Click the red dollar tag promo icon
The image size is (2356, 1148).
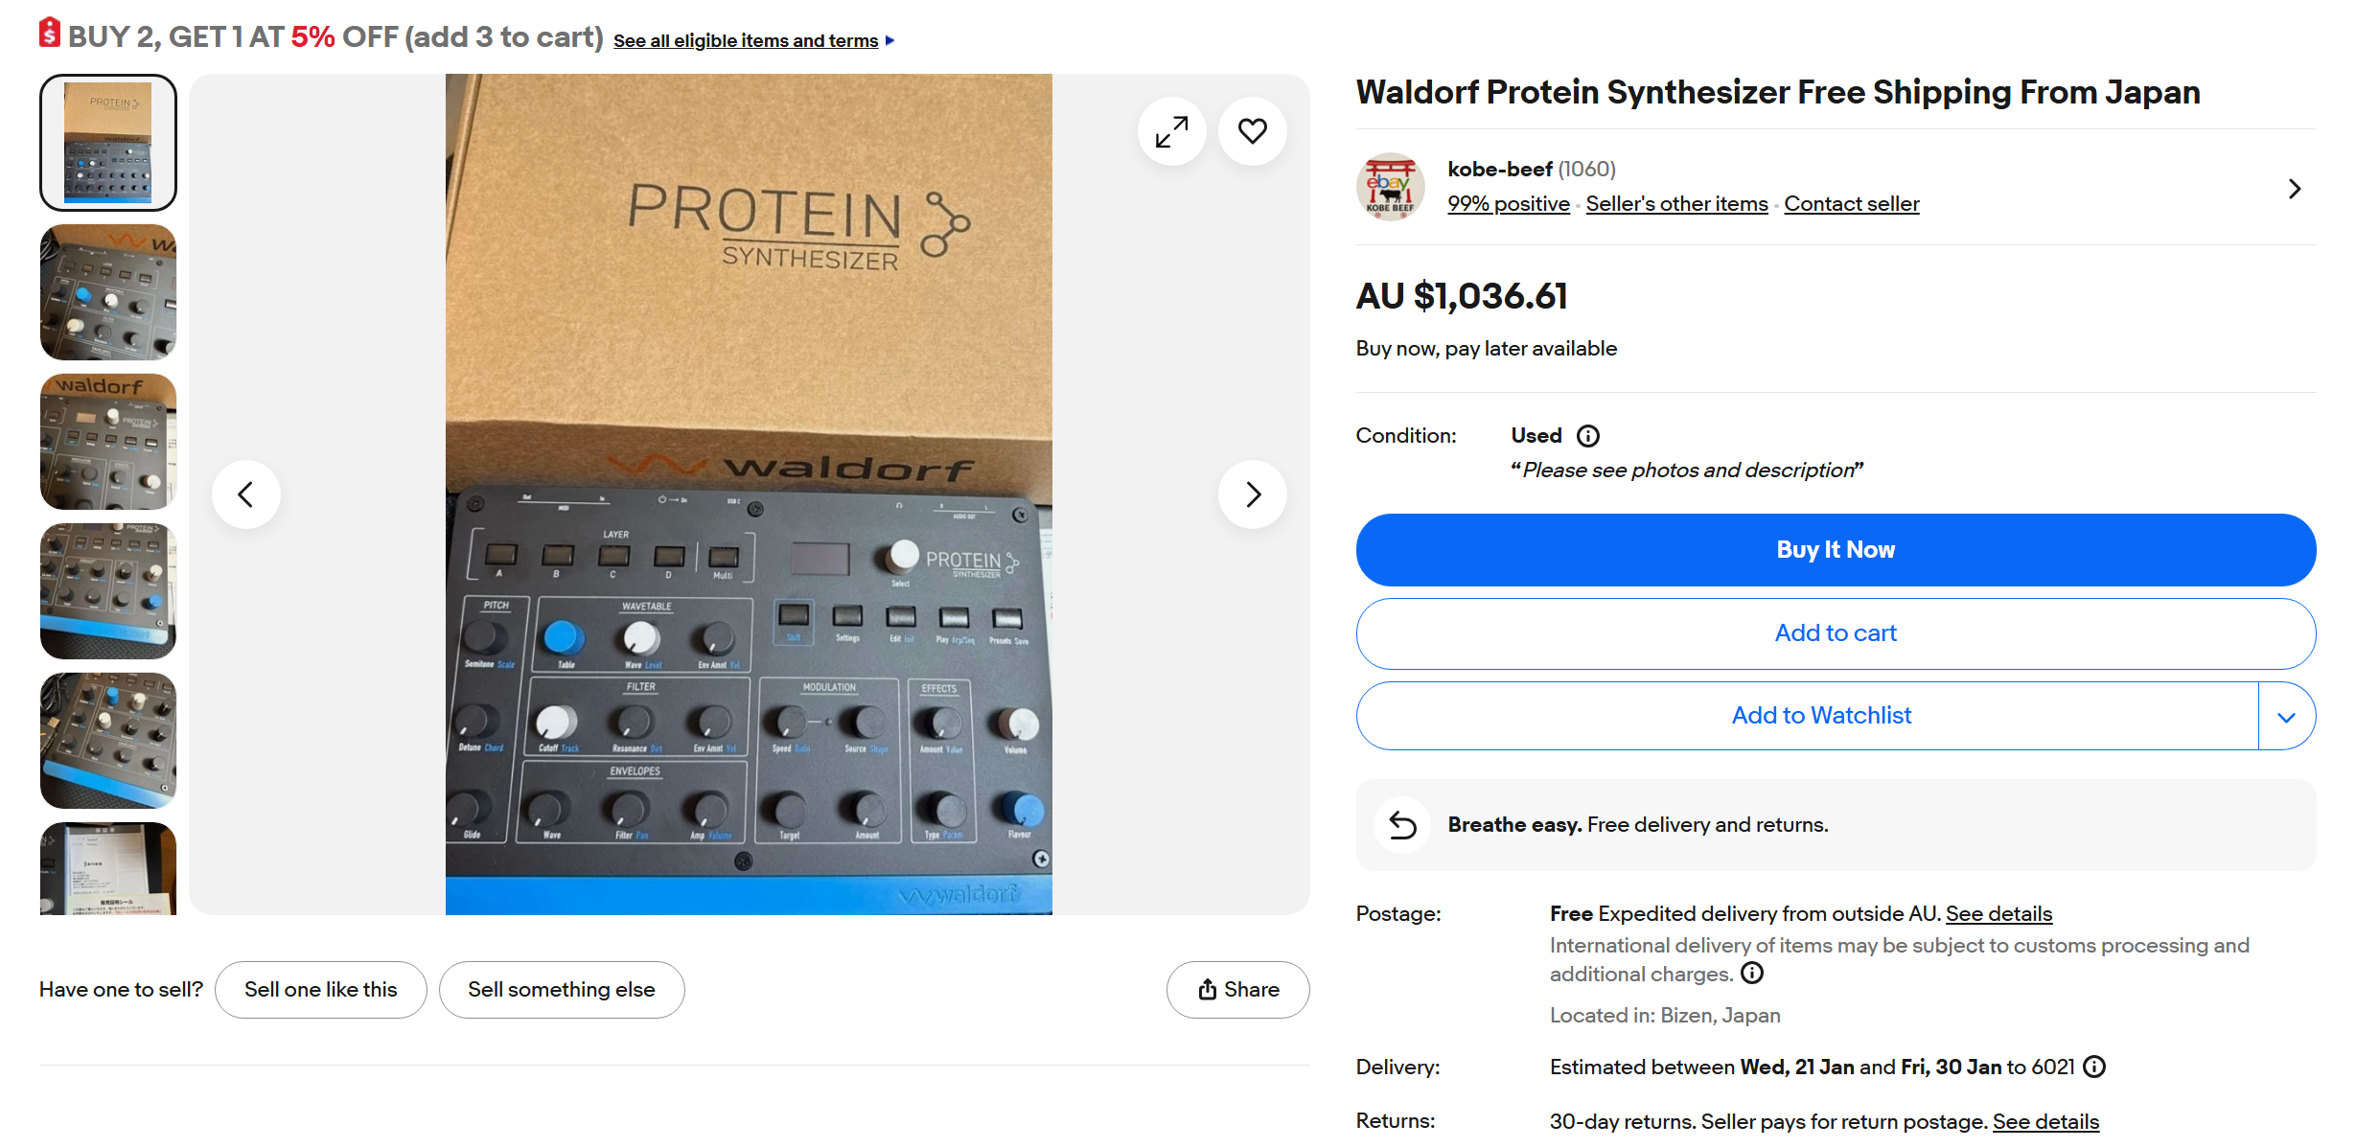pos(50,34)
